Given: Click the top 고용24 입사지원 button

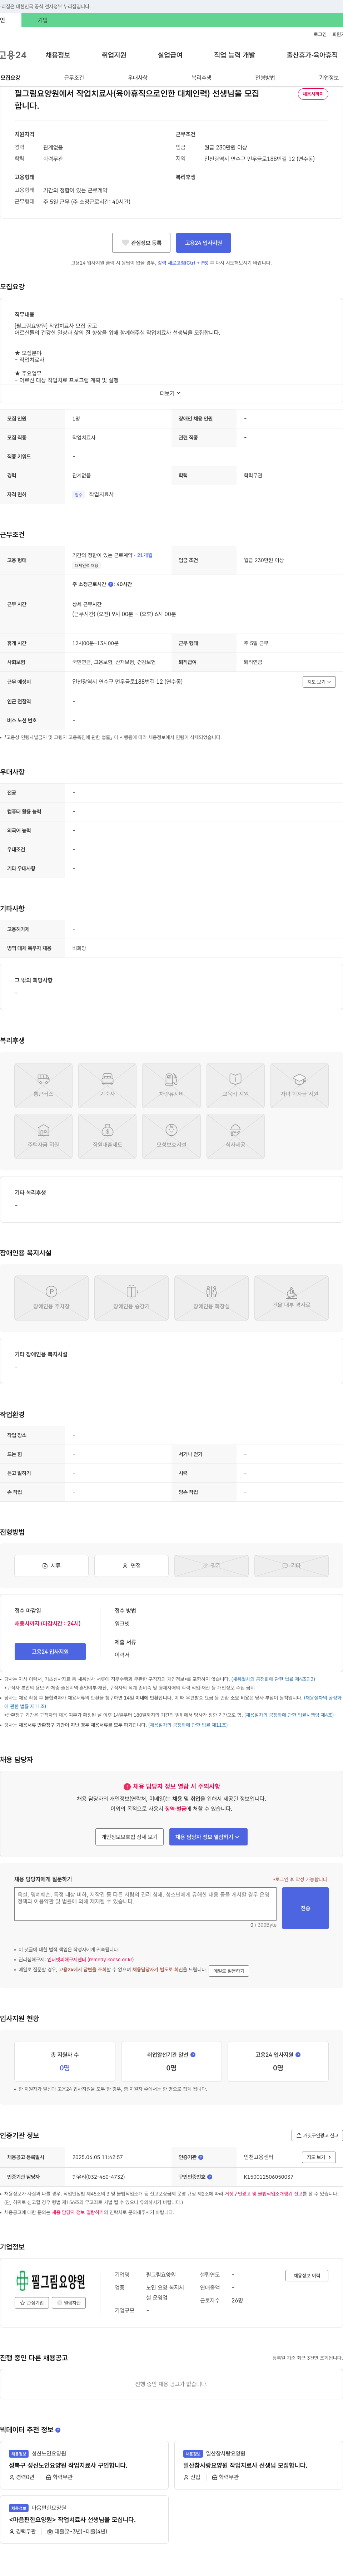Looking at the screenshot, I should pyautogui.click(x=203, y=243).
